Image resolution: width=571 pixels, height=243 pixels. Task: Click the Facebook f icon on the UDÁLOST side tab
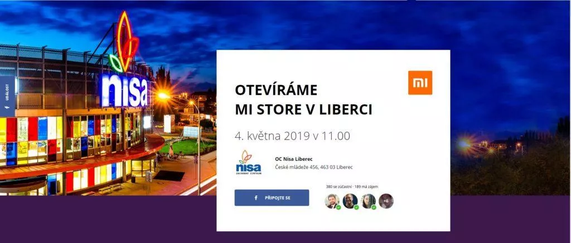click(7, 107)
